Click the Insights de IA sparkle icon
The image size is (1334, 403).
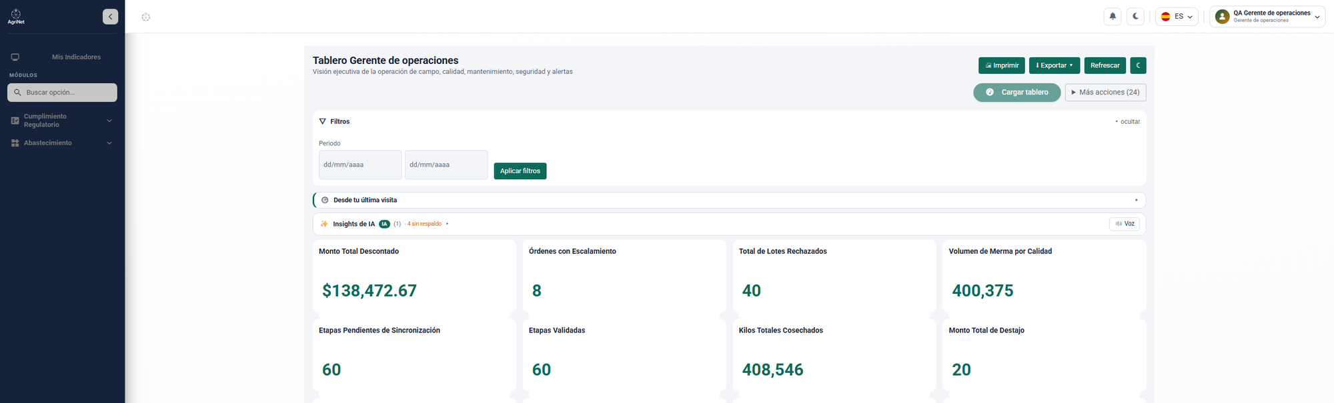(x=325, y=224)
